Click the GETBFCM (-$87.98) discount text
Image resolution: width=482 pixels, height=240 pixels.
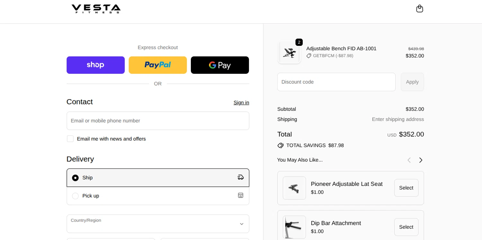tap(333, 56)
